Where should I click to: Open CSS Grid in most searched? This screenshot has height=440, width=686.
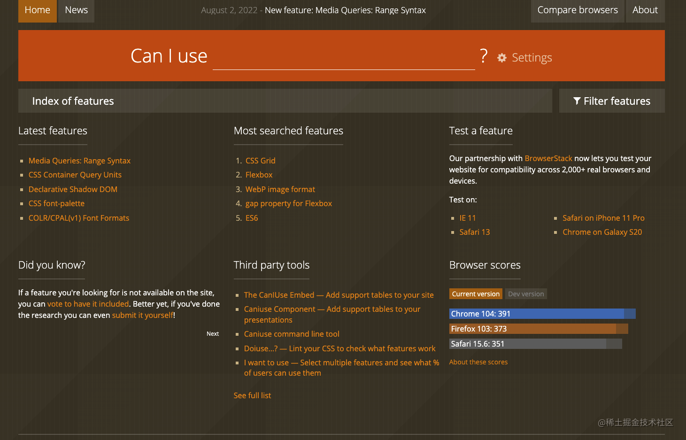tap(261, 161)
